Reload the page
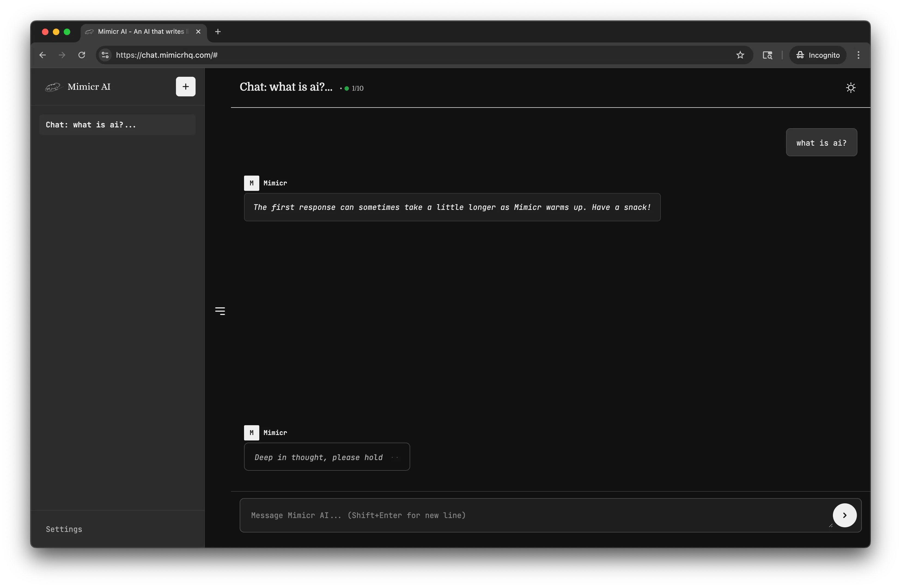Screen dimensions: 901x588 coord(82,55)
